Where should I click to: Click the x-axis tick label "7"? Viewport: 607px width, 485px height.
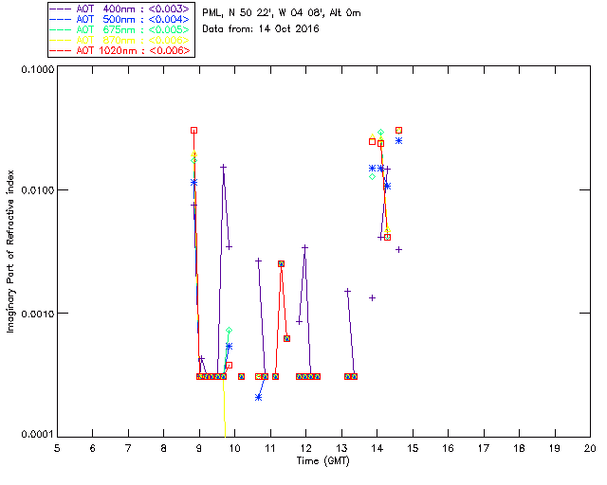128,448
